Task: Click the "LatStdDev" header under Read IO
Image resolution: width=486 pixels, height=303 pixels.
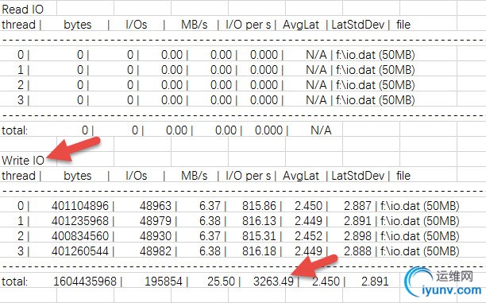Action: point(358,25)
